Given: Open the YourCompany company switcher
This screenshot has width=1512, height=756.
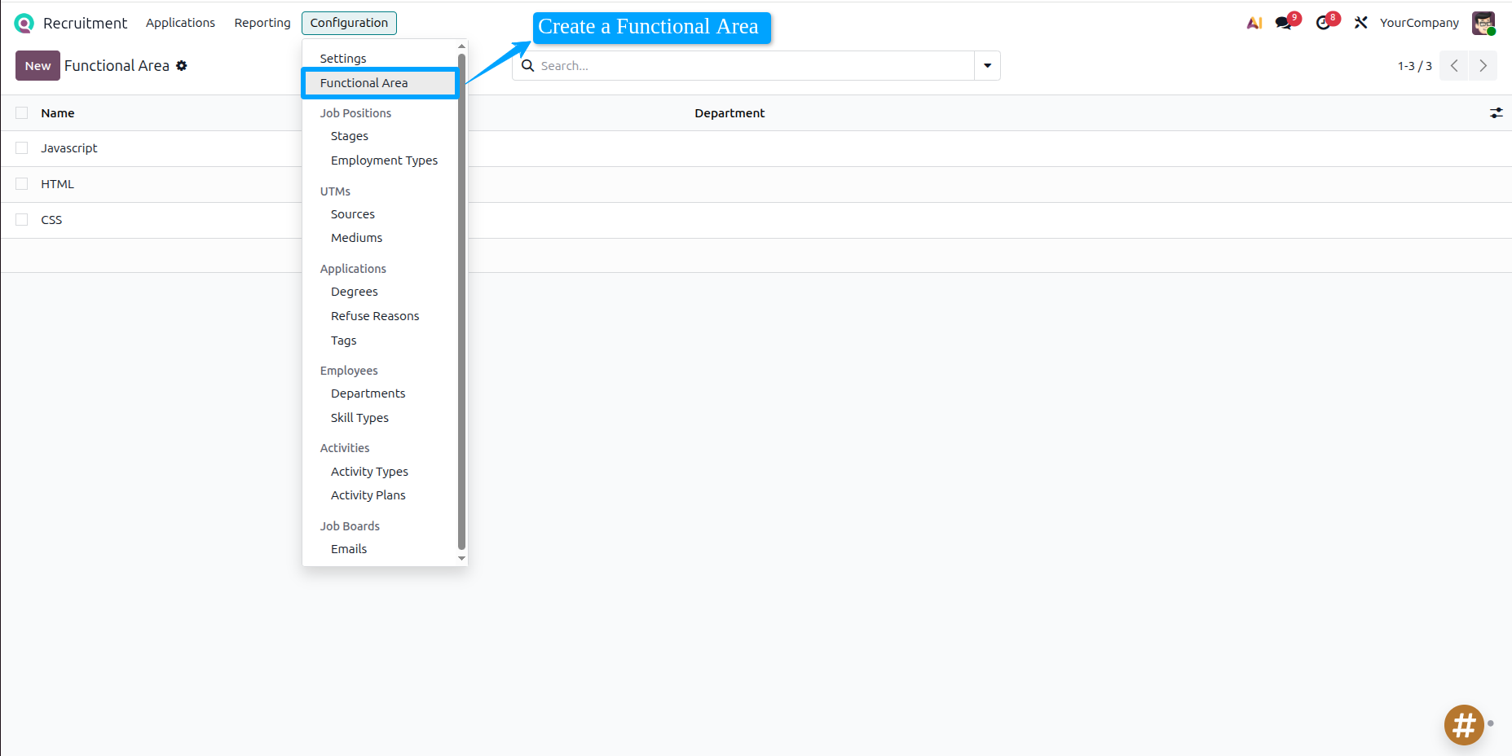Looking at the screenshot, I should point(1419,23).
